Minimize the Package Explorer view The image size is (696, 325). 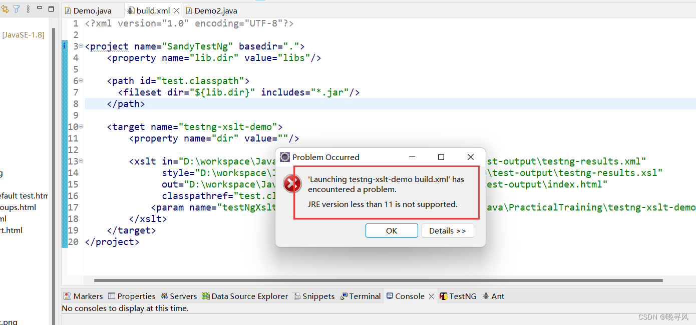coord(39,8)
